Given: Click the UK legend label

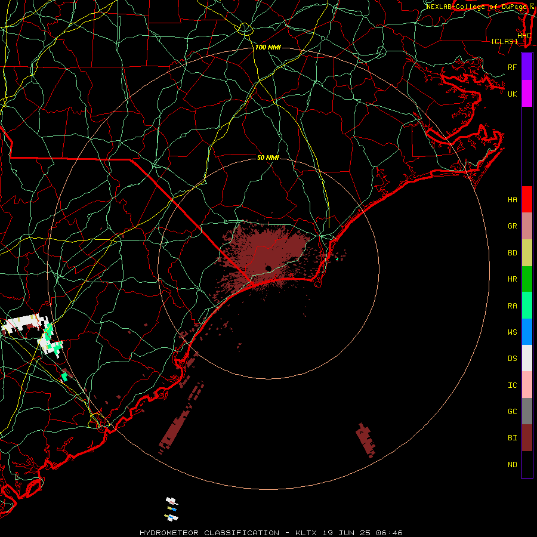Looking at the screenshot, I should (x=513, y=94).
